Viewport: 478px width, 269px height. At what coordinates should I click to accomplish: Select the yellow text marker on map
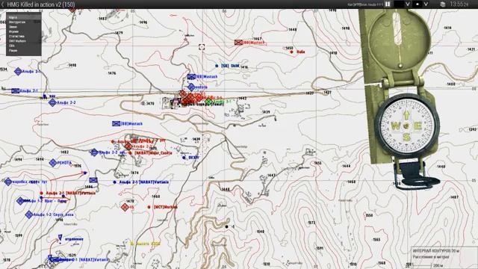coord(146,244)
